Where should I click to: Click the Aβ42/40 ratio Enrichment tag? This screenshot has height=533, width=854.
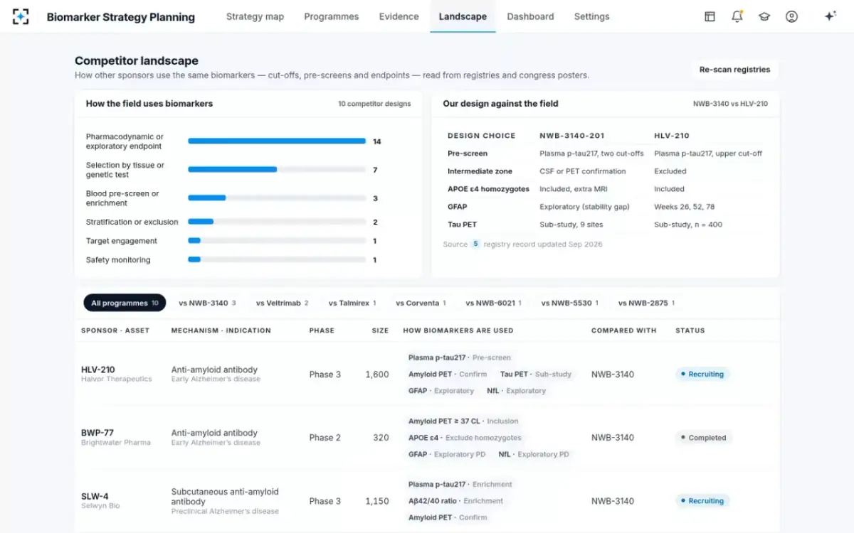(x=455, y=501)
